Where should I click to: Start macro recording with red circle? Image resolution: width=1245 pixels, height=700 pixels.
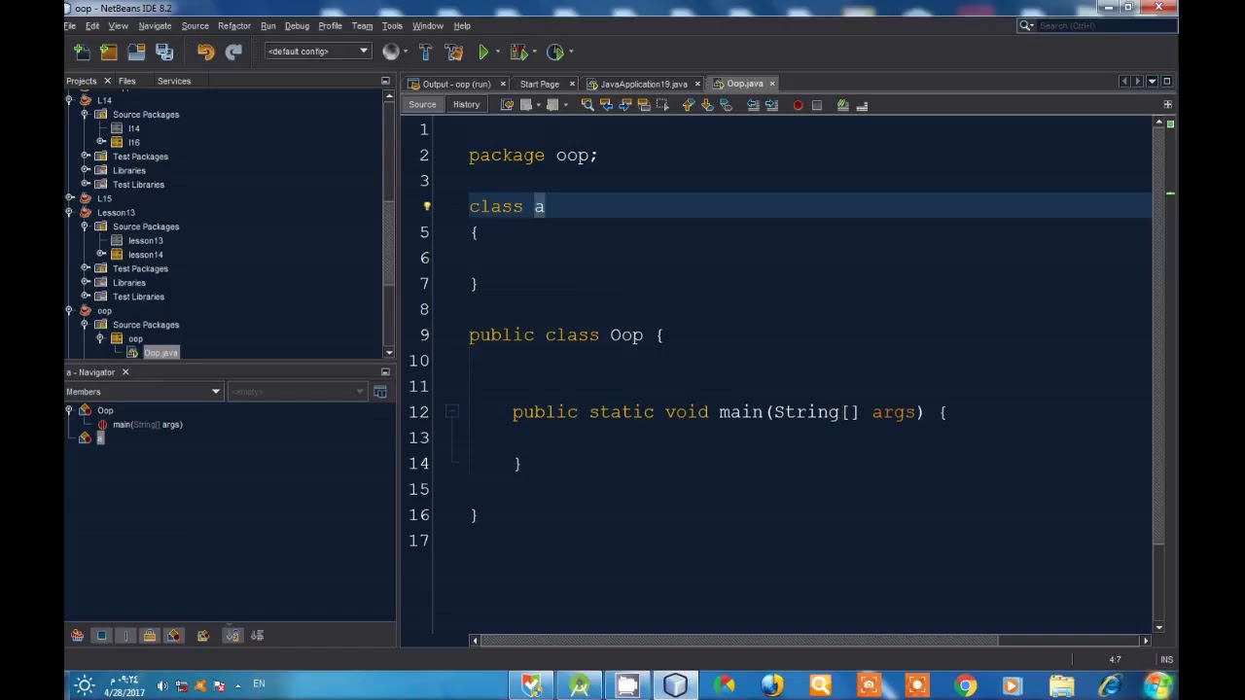[798, 105]
